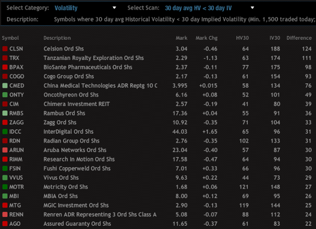The image size is (316, 229).
Task: Click 'Tanzanian Royalty Exploration Ord Shs' description
Action: (x=94, y=58)
